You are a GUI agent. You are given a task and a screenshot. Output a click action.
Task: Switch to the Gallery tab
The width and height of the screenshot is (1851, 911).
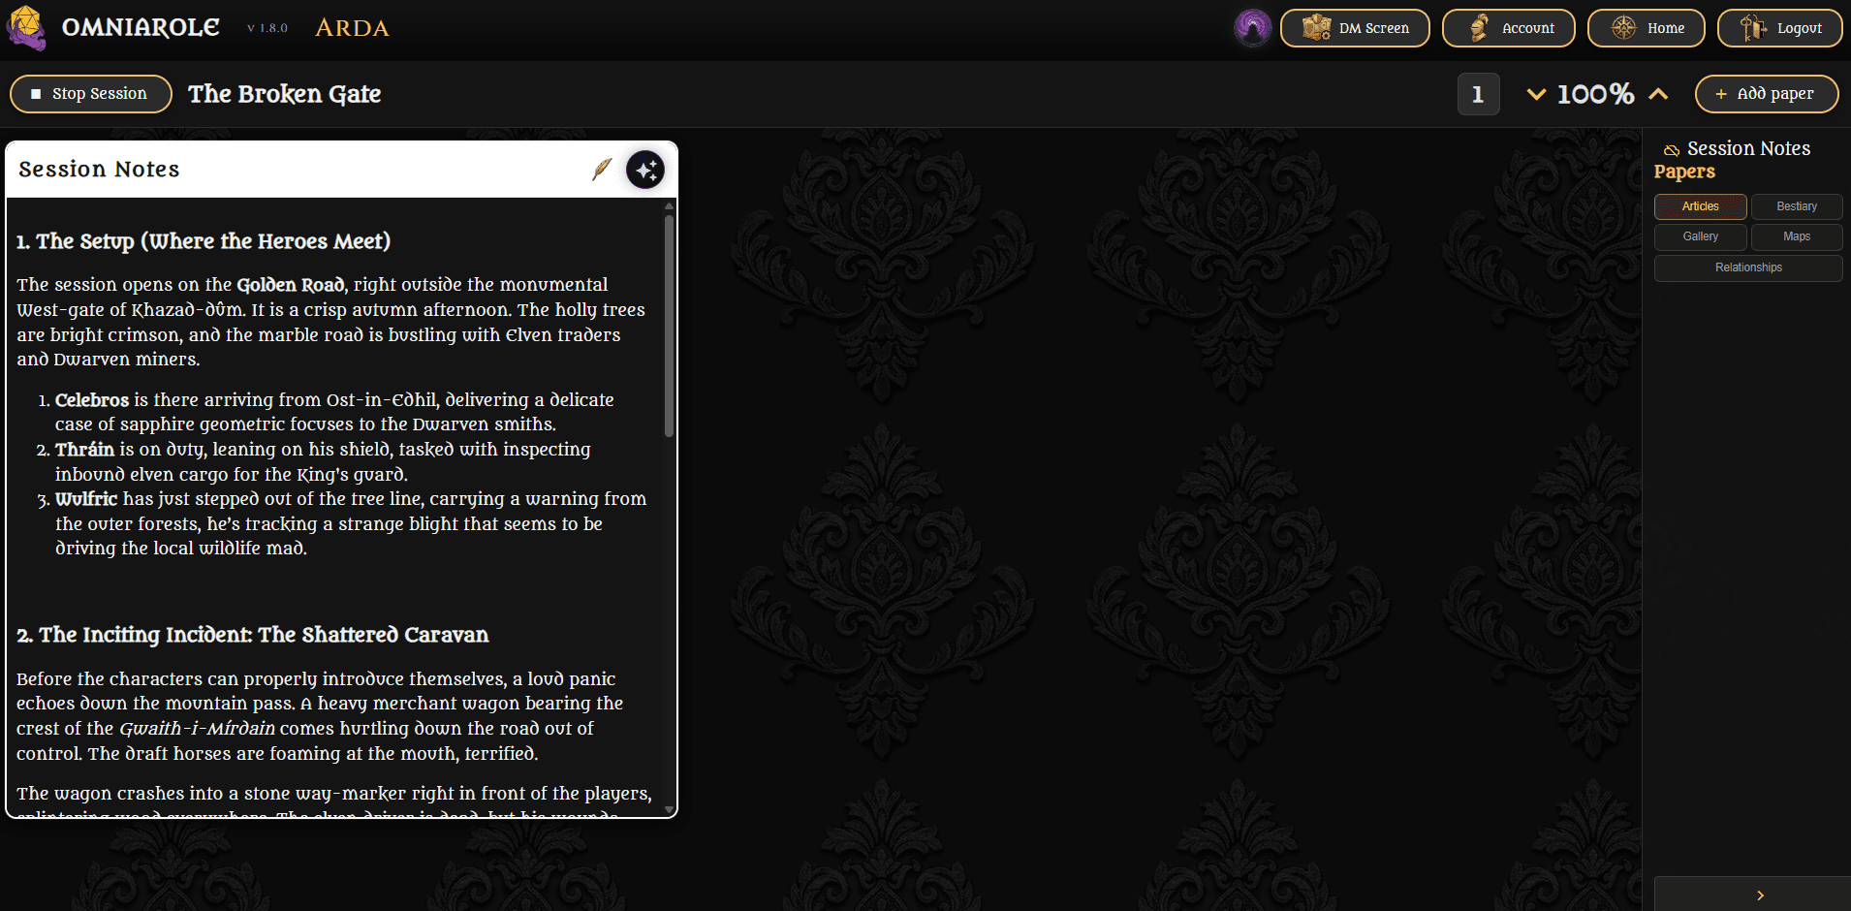coord(1700,236)
